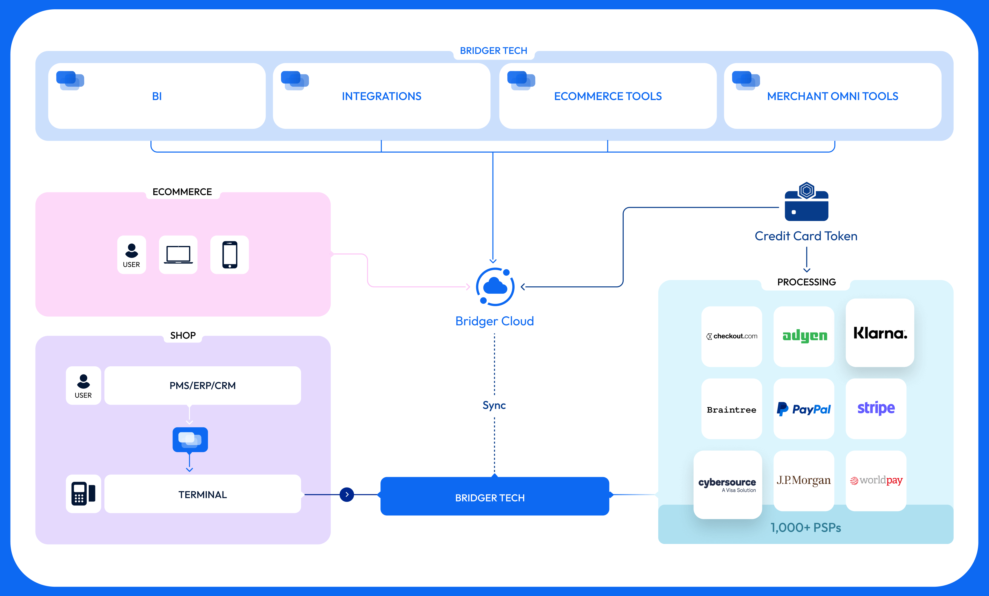Click the round arrow icon after TERMINAL
The width and height of the screenshot is (989, 596).
point(347,495)
